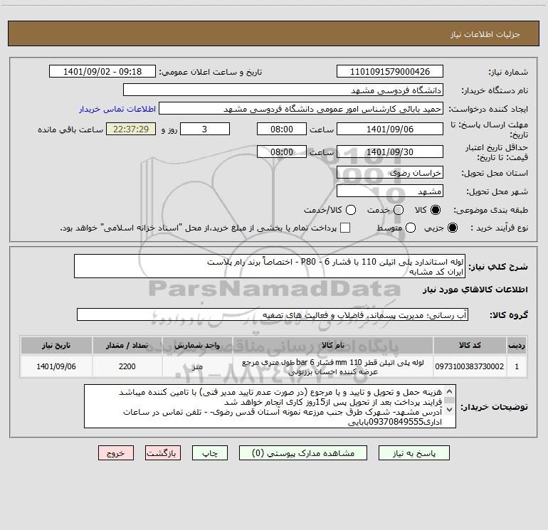Click the نام دستگاه خریدار field
This screenshot has height=530, width=548.
coord(283,90)
